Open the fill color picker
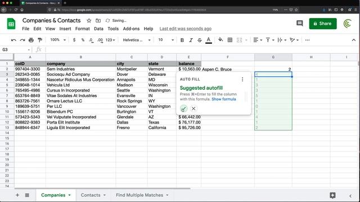The image size is (360, 202). pos(220,40)
